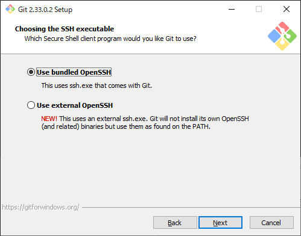Click the 'Choosing the SSH executable' heading
The width and height of the screenshot is (301, 236).
pos(65,29)
